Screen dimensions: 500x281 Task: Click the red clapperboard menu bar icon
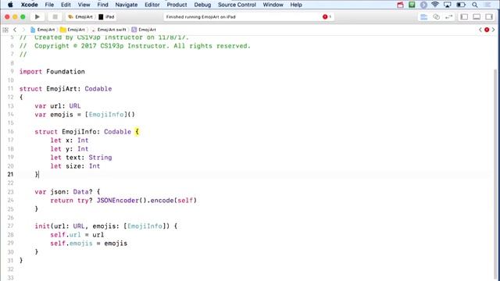tap(400, 5)
